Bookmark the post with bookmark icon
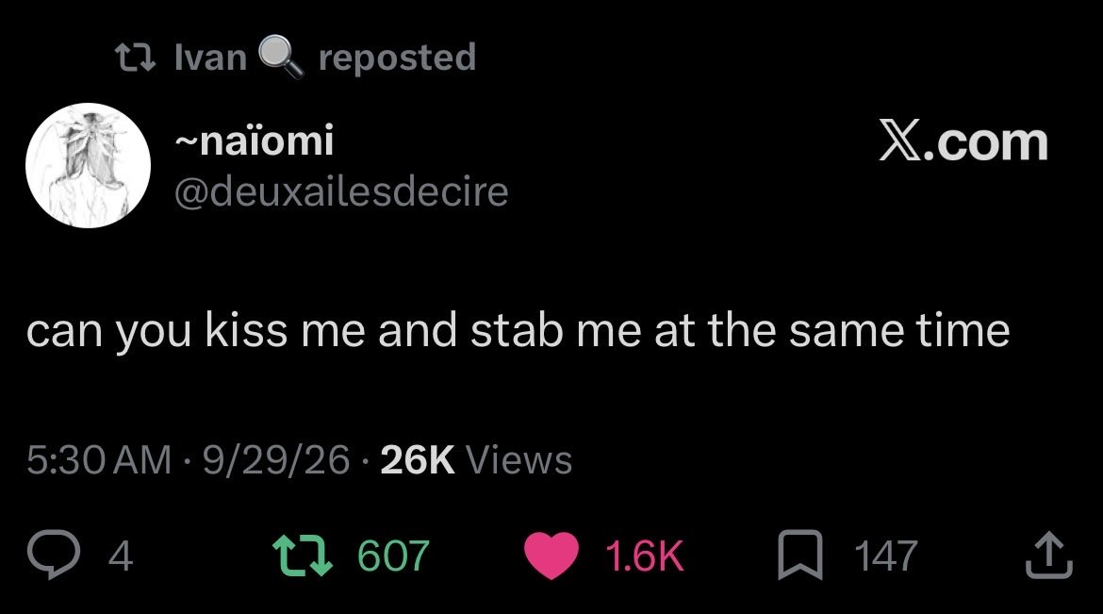Image resolution: width=1103 pixels, height=614 pixels. point(799,555)
